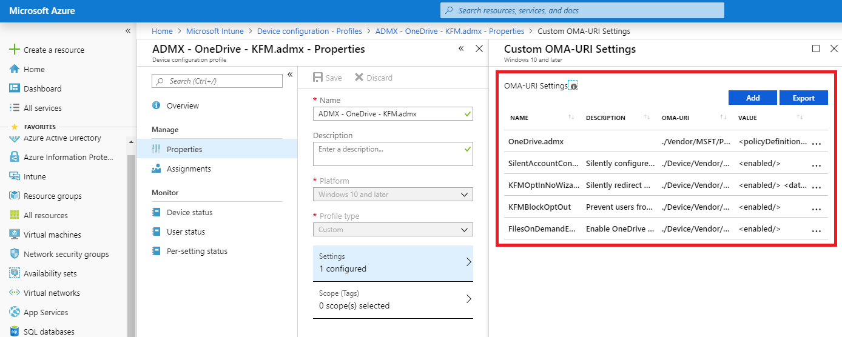Click the <policyDefinition... value cell
This screenshot has width=842, height=337.
773,142
